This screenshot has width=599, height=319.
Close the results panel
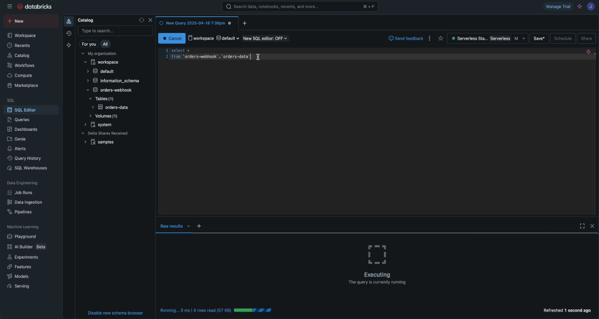592,226
